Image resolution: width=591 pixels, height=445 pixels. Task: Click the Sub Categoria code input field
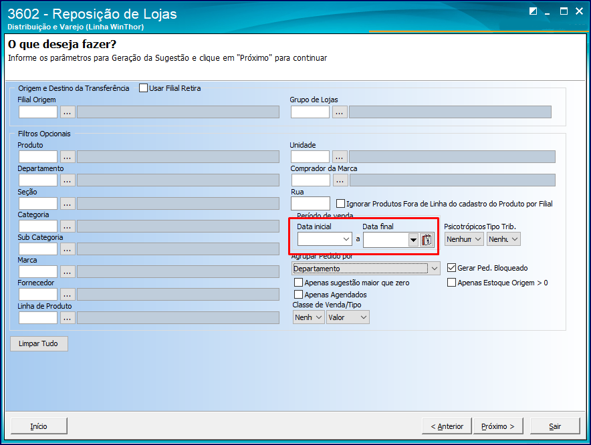point(38,249)
